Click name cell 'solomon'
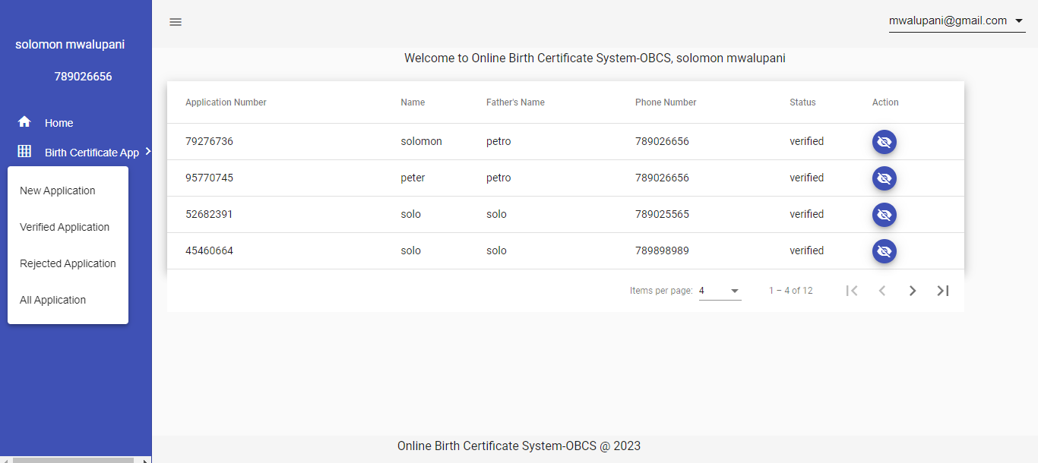This screenshot has width=1038, height=463. 421,141
